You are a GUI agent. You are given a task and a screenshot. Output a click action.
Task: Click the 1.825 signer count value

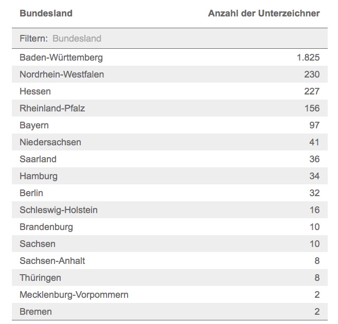click(308, 58)
